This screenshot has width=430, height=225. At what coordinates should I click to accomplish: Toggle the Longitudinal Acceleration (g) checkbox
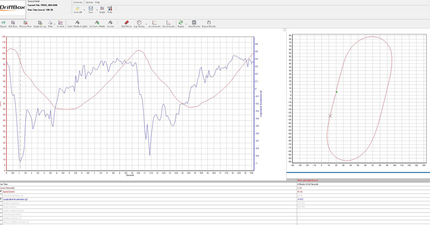pos(1,199)
